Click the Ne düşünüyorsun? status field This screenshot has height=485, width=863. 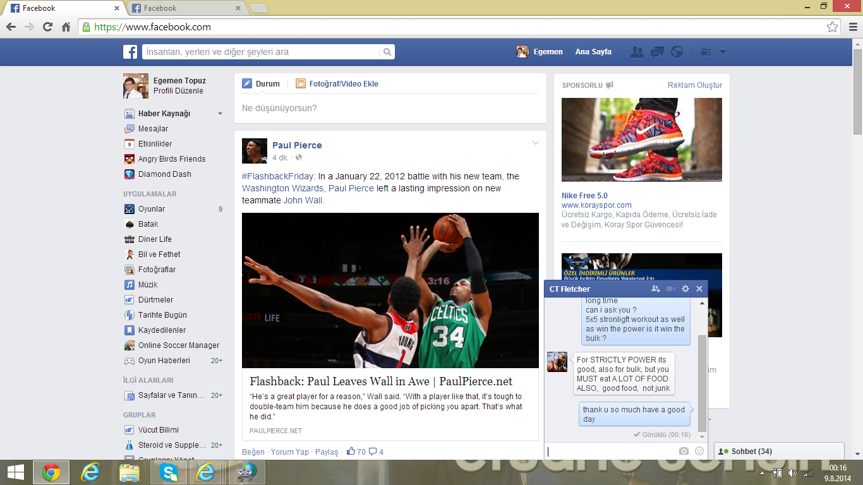pos(390,109)
